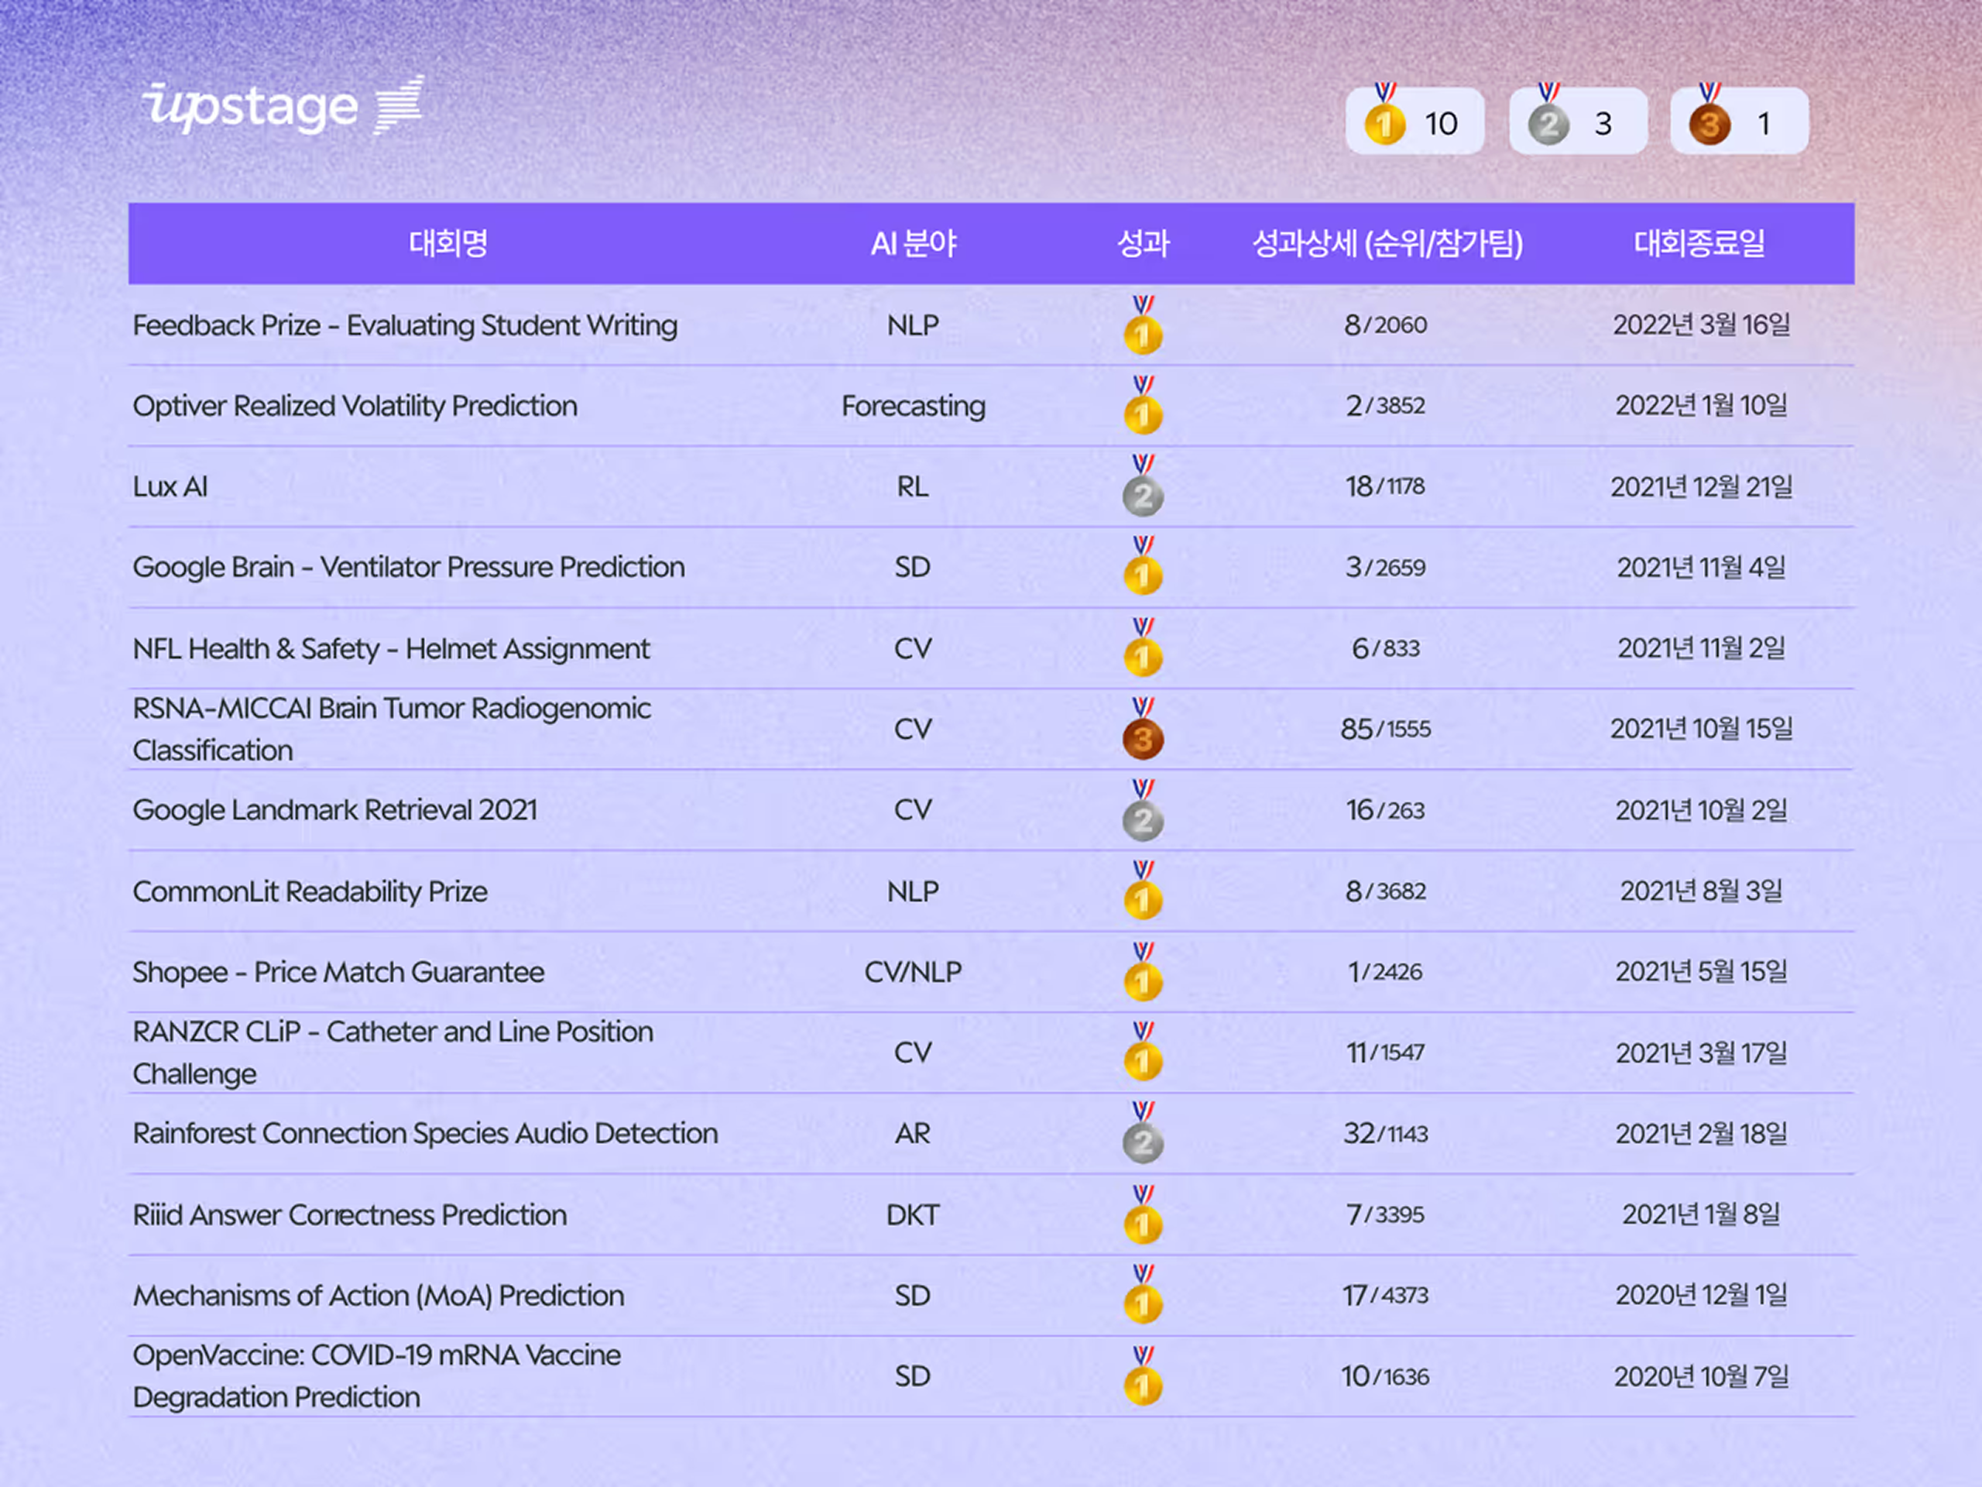1982x1487 pixels.
Task: Click the gold medal count badge showing 10
Action: coord(1414,121)
